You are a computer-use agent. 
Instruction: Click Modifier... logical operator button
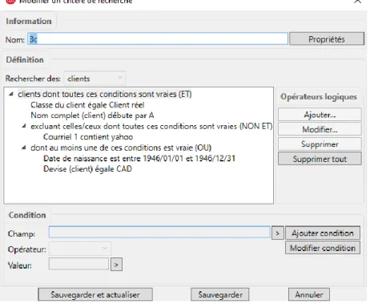point(320,129)
